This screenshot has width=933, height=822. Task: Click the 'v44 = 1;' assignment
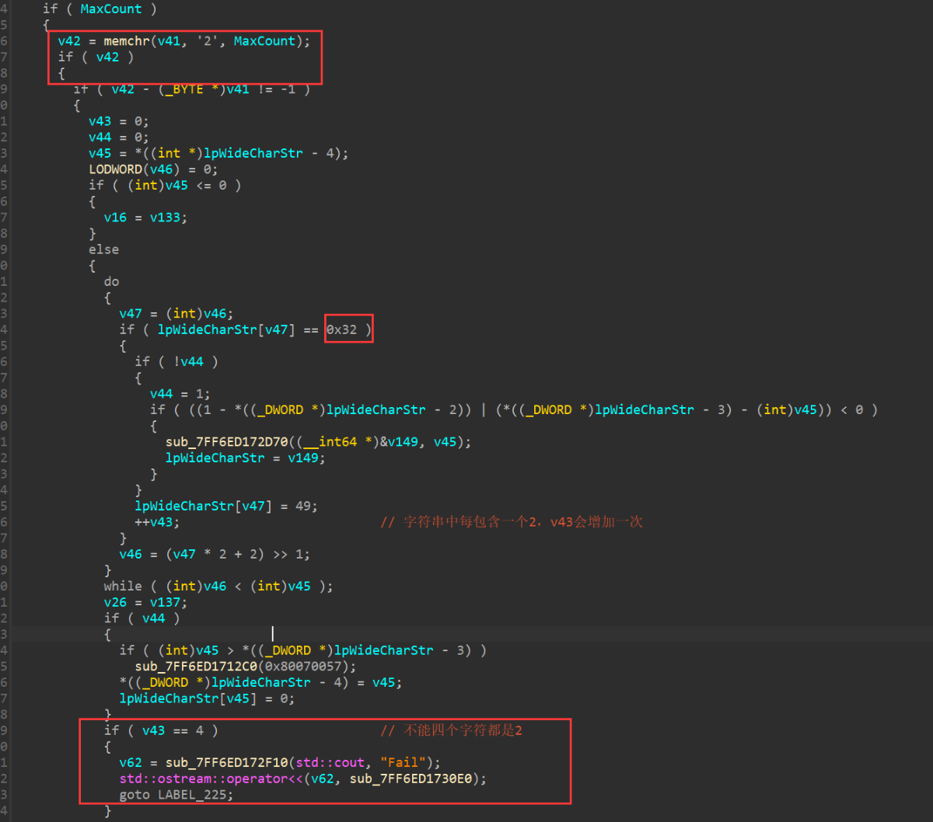pos(180,394)
